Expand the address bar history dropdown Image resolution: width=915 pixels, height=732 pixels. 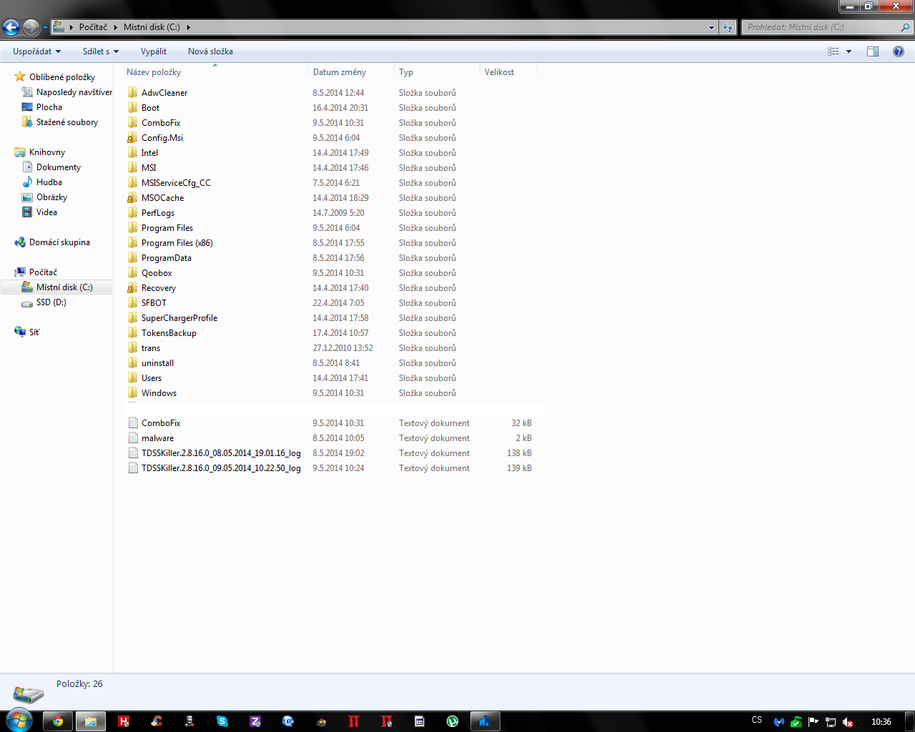tap(711, 27)
